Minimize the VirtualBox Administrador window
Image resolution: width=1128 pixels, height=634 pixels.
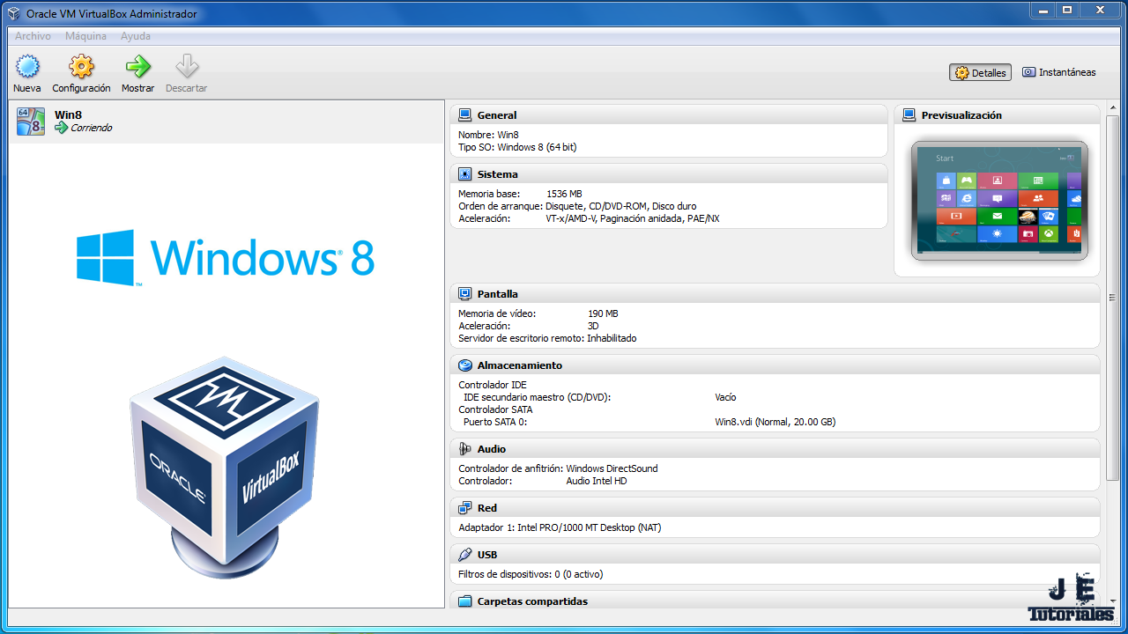click(x=1044, y=10)
